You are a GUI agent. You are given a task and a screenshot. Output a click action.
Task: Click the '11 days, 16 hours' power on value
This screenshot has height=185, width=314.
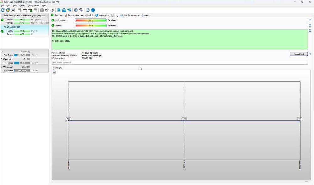point(90,53)
